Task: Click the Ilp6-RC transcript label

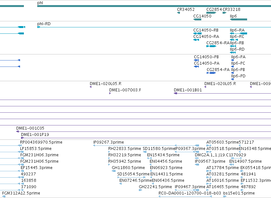Action: [x=237, y=37]
